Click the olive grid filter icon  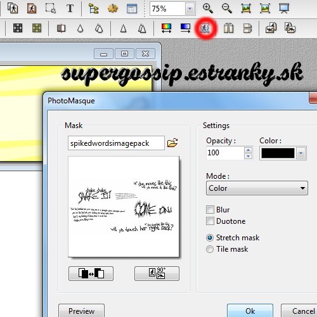coord(37,28)
